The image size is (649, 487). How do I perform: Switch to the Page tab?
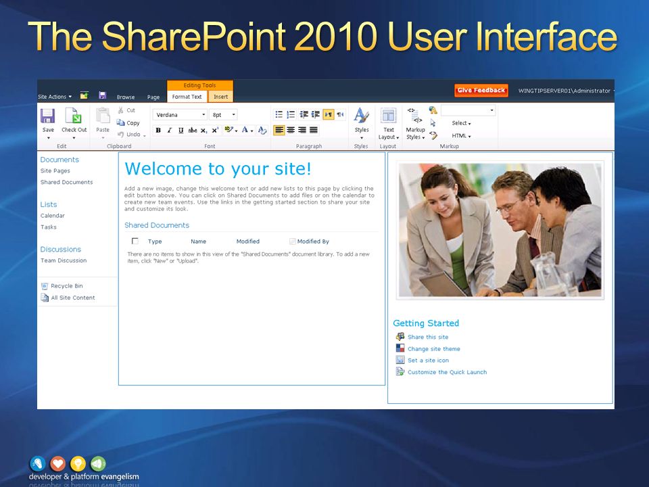point(153,97)
